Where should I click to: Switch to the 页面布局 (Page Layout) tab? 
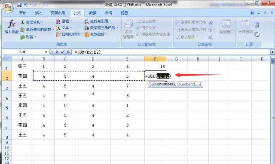[x=58, y=13]
